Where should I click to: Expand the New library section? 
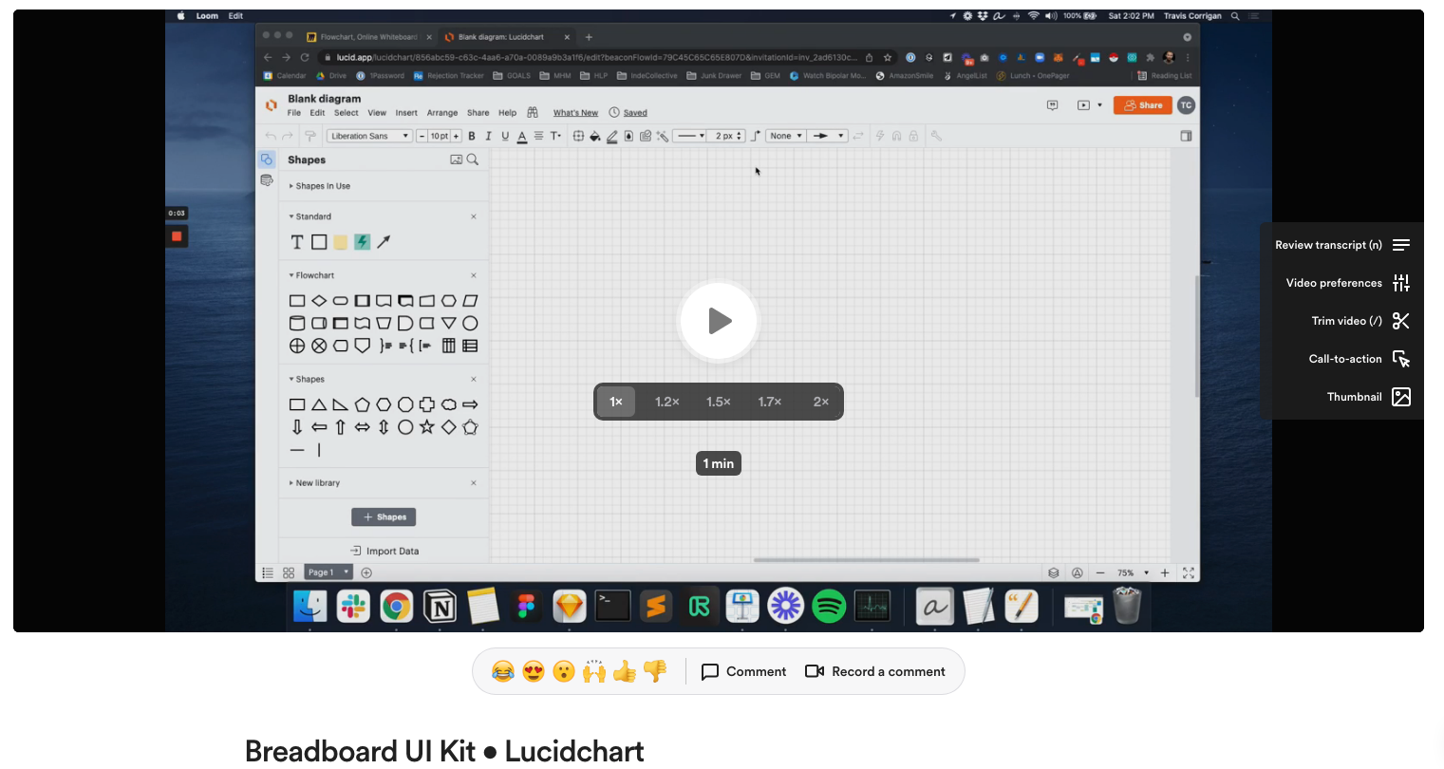pos(314,483)
